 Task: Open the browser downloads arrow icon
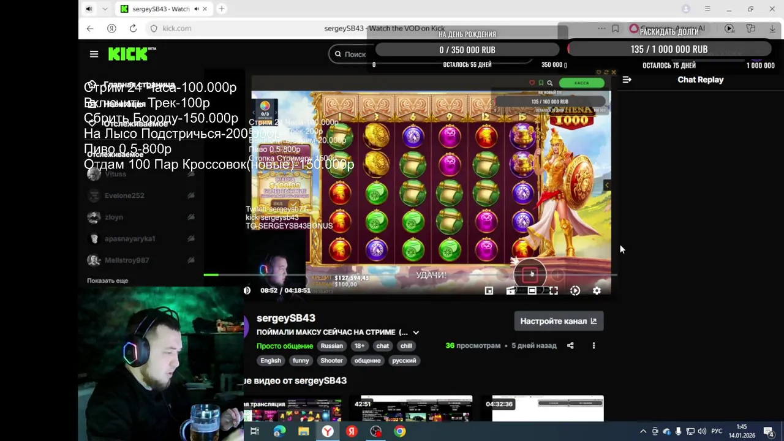pos(772,28)
